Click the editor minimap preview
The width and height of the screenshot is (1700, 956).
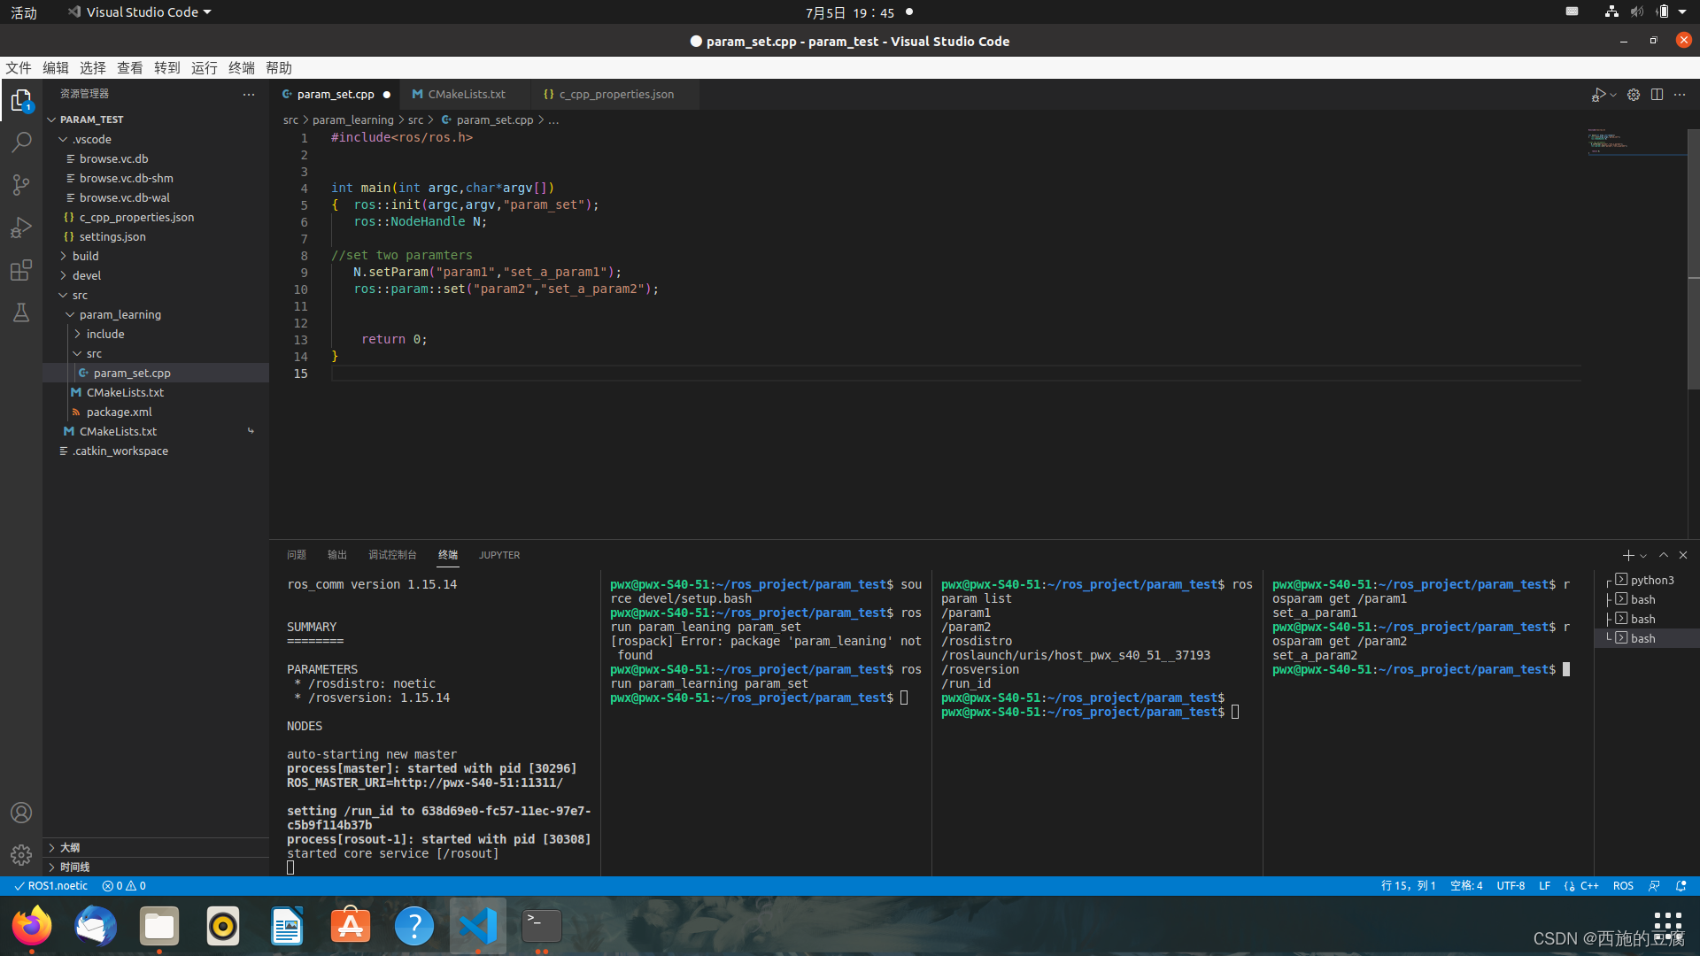(1635, 142)
